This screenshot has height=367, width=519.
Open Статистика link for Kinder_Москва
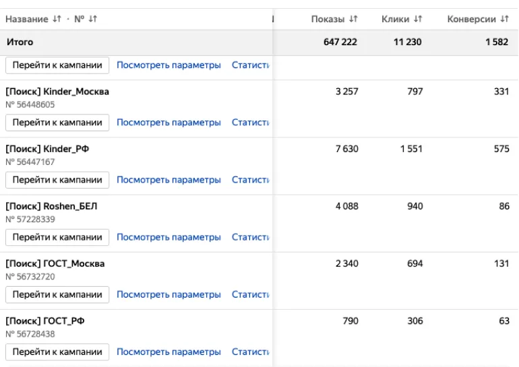coord(251,123)
